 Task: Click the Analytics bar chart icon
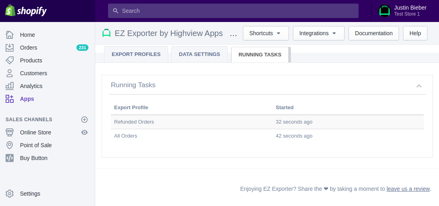point(10,86)
